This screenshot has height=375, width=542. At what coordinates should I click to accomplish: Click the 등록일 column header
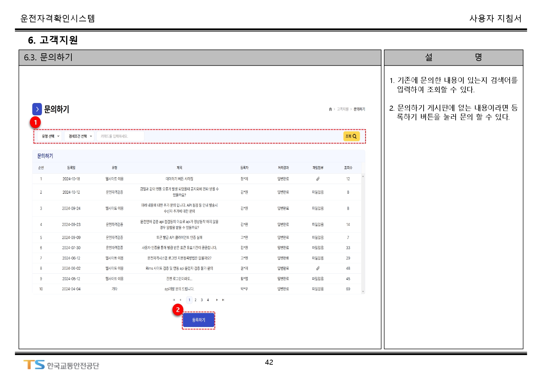(71, 168)
